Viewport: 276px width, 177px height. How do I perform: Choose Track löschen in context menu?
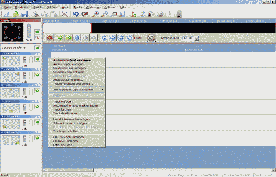pyautogui.click(x=62, y=109)
